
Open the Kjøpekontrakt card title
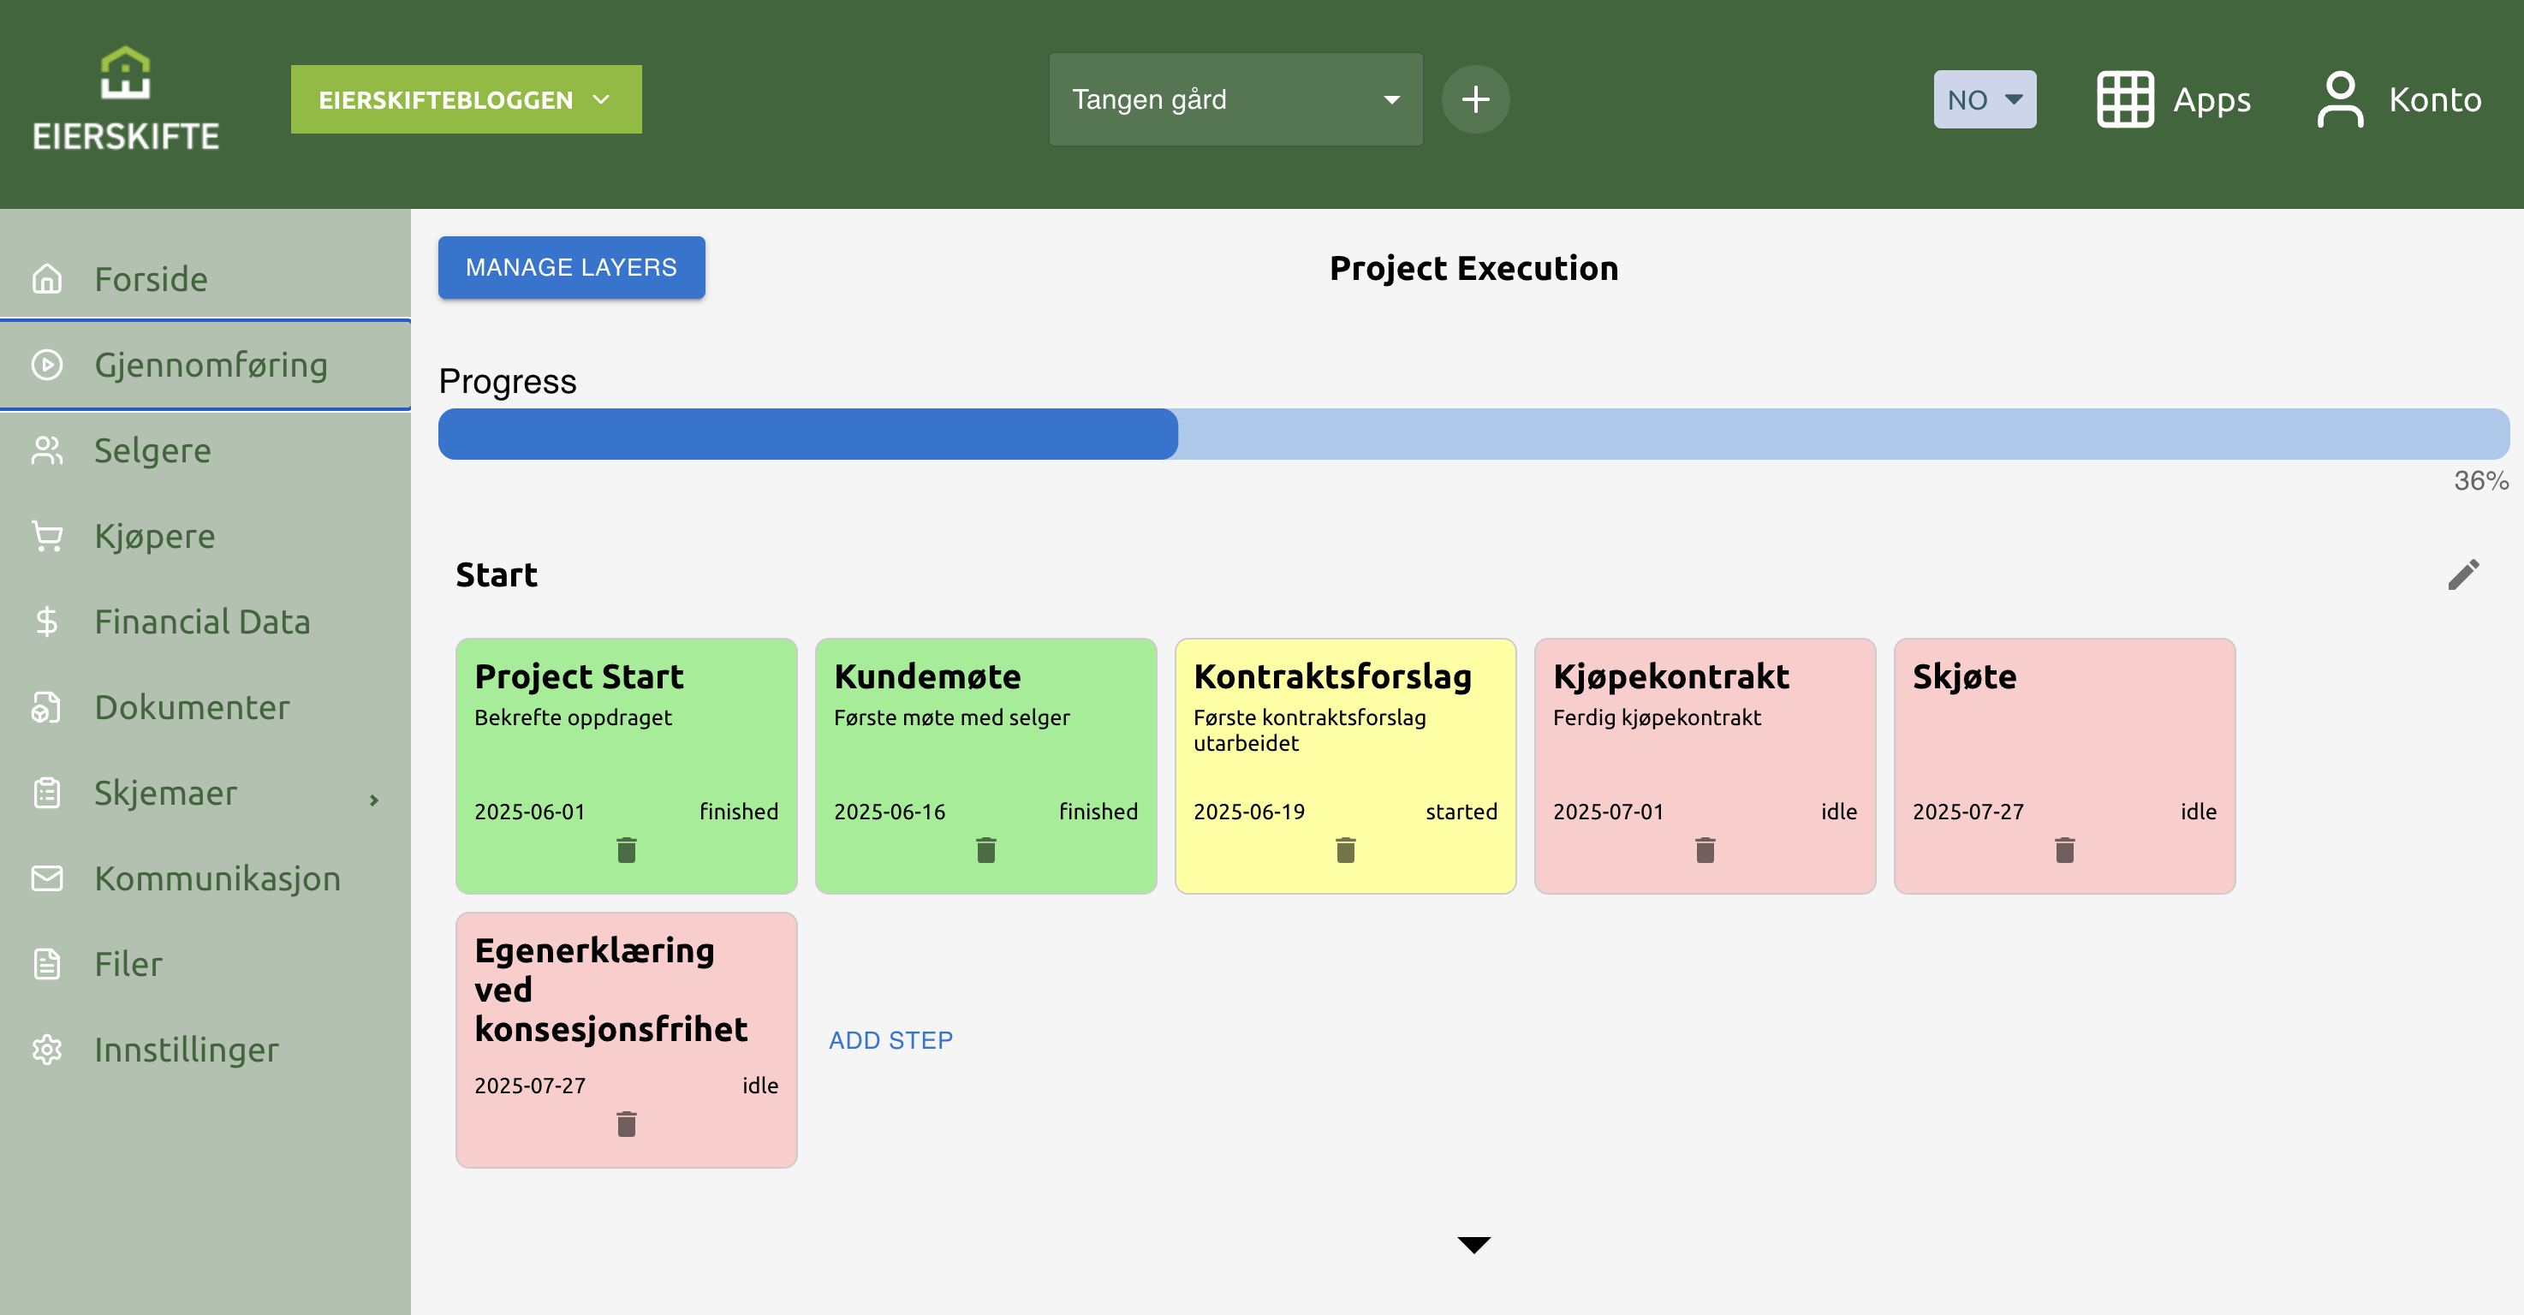(1670, 678)
